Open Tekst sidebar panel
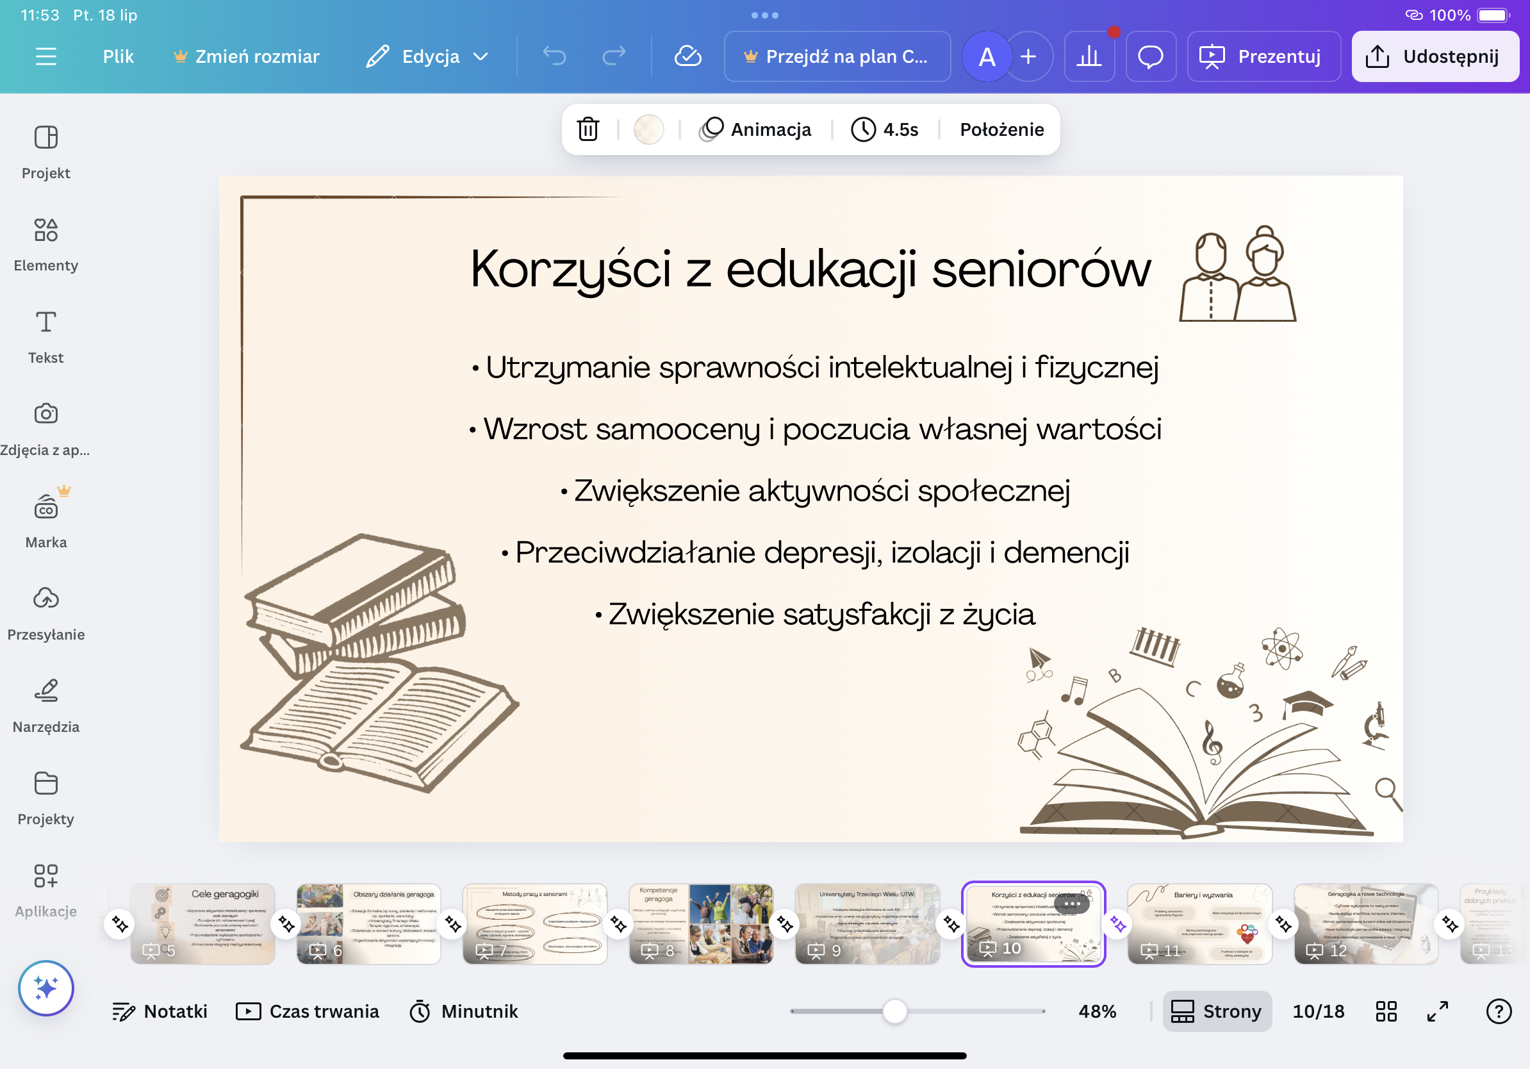Image resolution: width=1530 pixels, height=1069 pixels. click(45, 336)
